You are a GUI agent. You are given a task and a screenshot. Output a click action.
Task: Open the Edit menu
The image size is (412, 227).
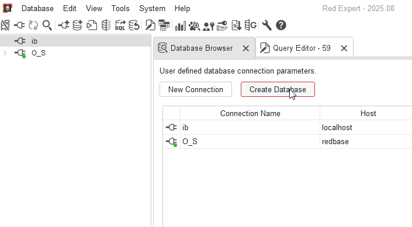(70, 8)
